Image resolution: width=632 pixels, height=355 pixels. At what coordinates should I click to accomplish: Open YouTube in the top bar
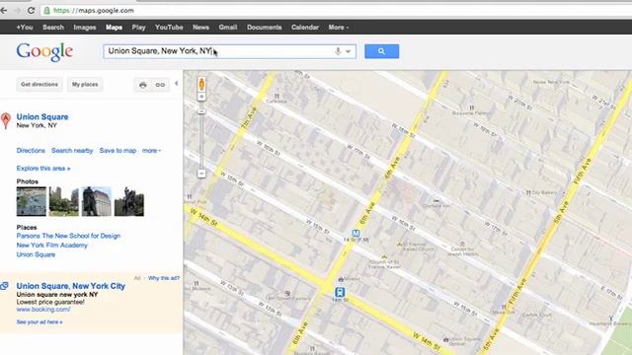tap(169, 28)
